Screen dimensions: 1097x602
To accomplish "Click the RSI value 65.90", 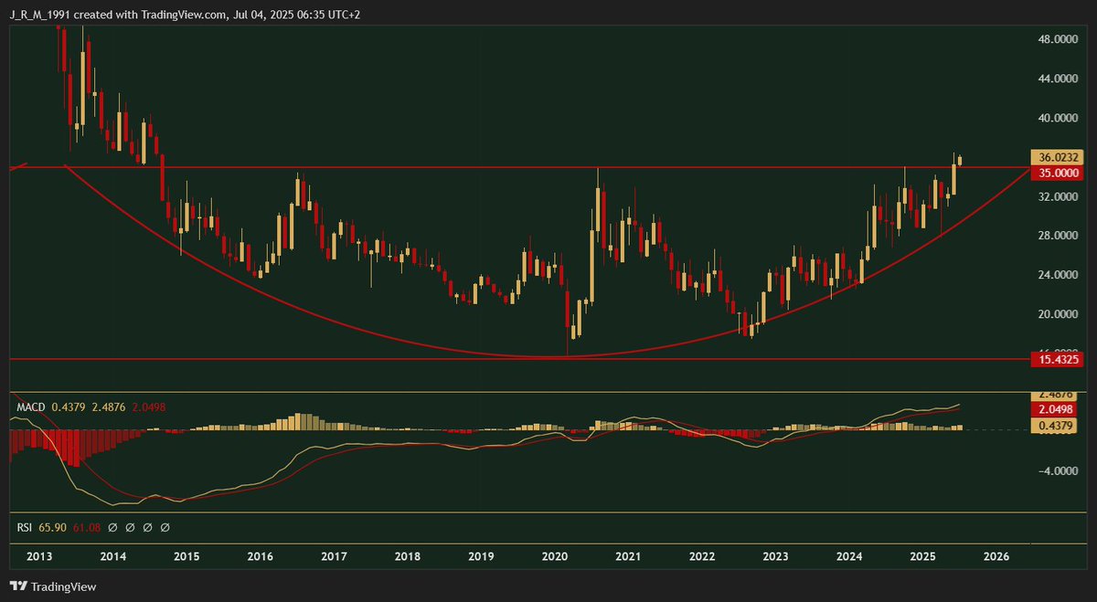I will click(x=53, y=527).
